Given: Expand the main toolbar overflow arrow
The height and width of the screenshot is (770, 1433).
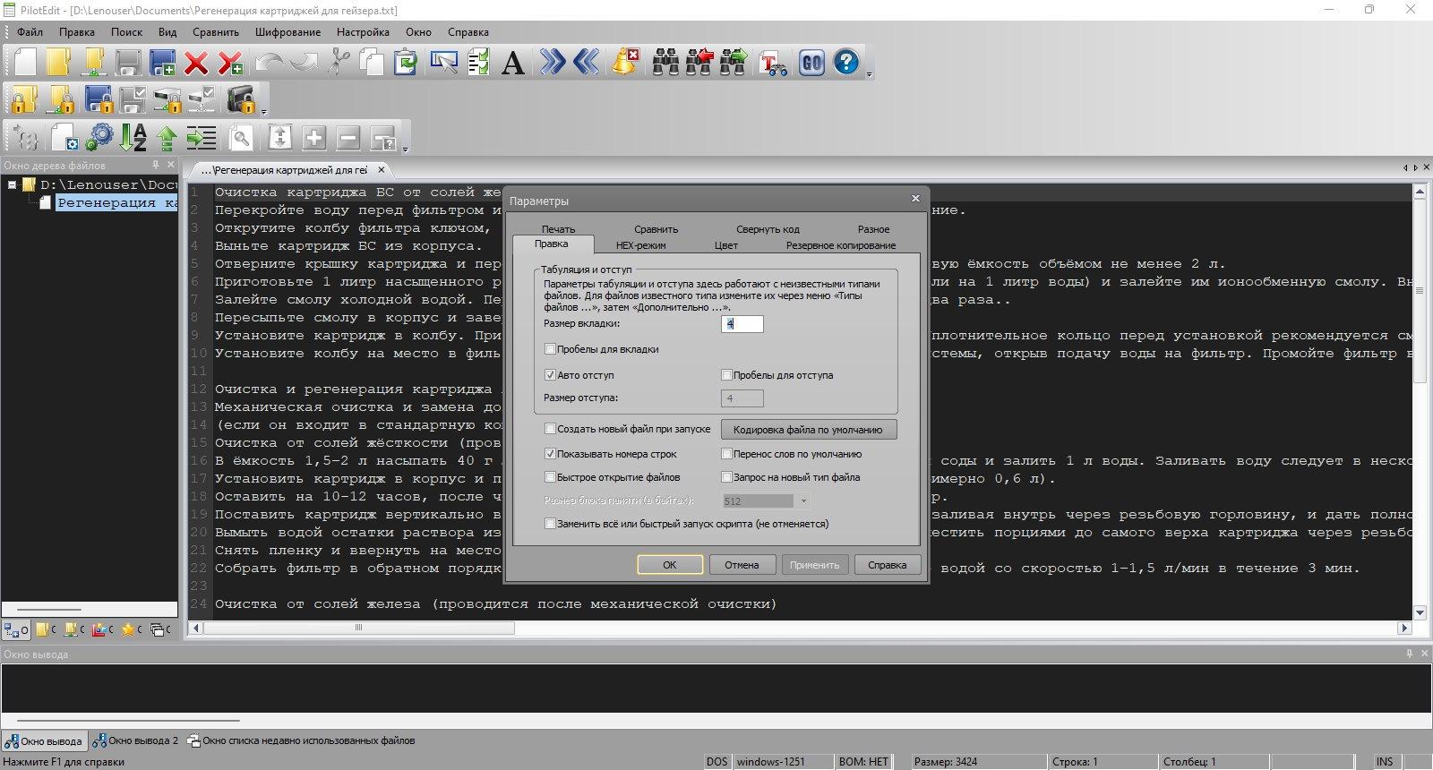Looking at the screenshot, I should pyautogui.click(x=870, y=76).
